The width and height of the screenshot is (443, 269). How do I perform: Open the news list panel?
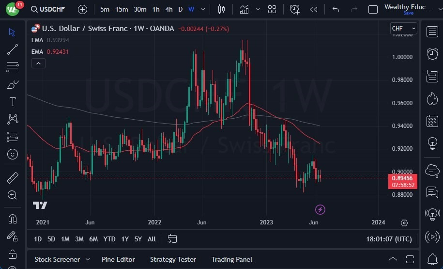pyautogui.click(x=432, y=76)
